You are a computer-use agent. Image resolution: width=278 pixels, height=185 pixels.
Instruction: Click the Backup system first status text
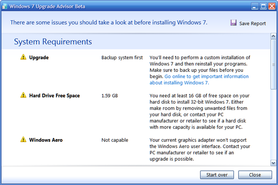coord(122,58)
